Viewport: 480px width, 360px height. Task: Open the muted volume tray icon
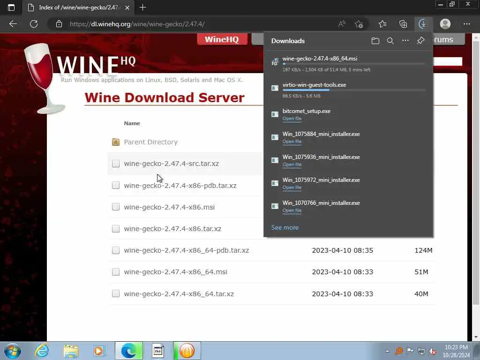(x=433, y=351)
